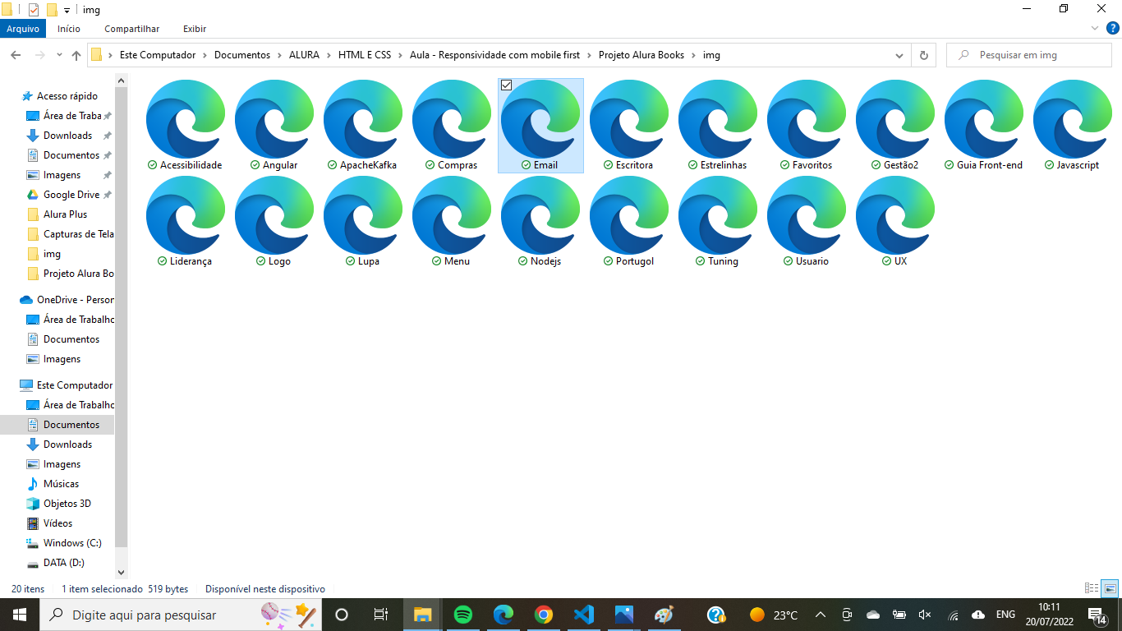Click the Properties quick access icon
Image resolution: width=1122 pixels, height=631 pixels.
tap(34, 10)
